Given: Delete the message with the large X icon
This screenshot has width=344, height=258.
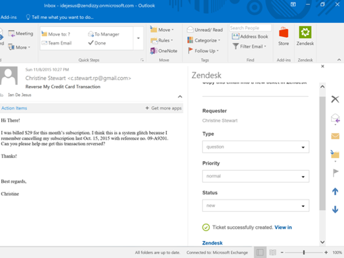Looking at the screenshot, I should coord(335,99).
